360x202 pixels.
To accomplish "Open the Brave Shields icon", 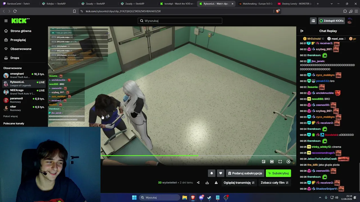I will click(x=278, y=11).
